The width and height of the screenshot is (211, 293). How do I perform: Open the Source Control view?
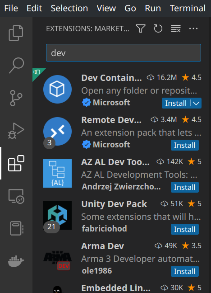tap(16, 98)
